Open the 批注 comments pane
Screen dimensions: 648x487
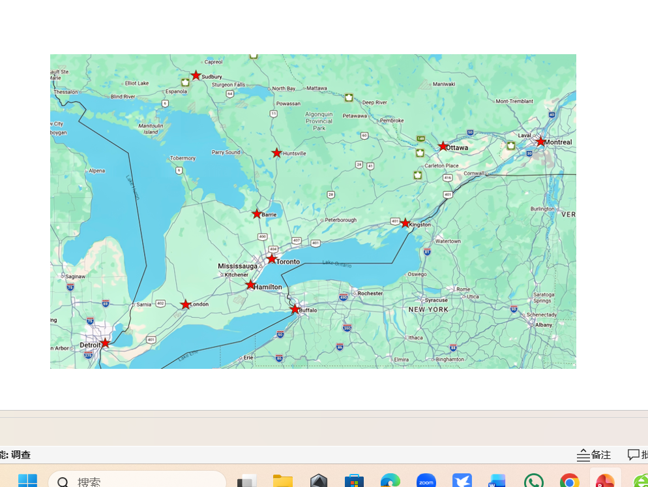coord(637,455)
